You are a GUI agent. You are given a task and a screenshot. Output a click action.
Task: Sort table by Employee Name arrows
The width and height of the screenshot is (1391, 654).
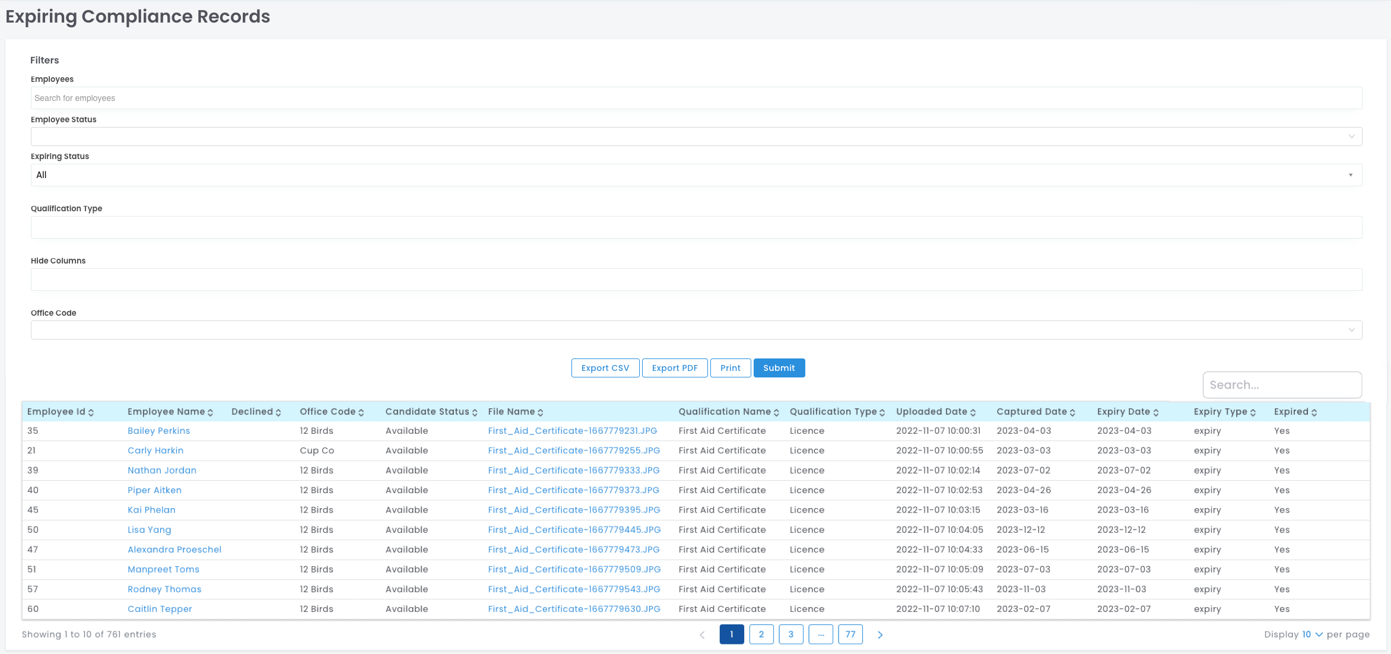[x=210, y=412]
